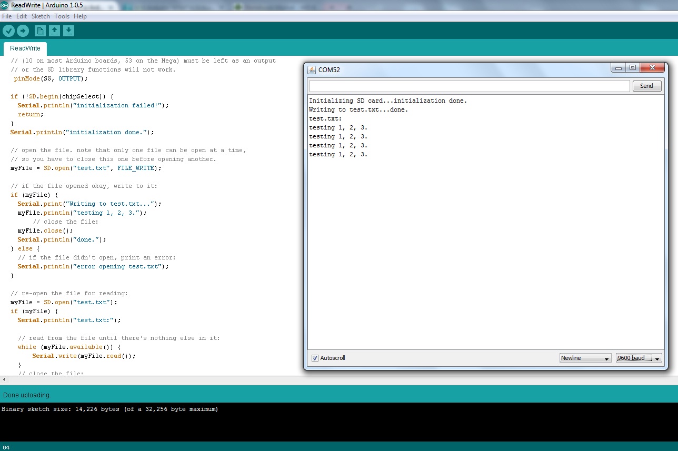The height and width of the screenshot is (451, 678).
Task: Open the File menu
Action: [x=7, y=16]
